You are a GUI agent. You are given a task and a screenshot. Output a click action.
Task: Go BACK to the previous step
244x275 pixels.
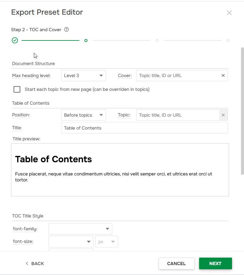tap(35, 263)
